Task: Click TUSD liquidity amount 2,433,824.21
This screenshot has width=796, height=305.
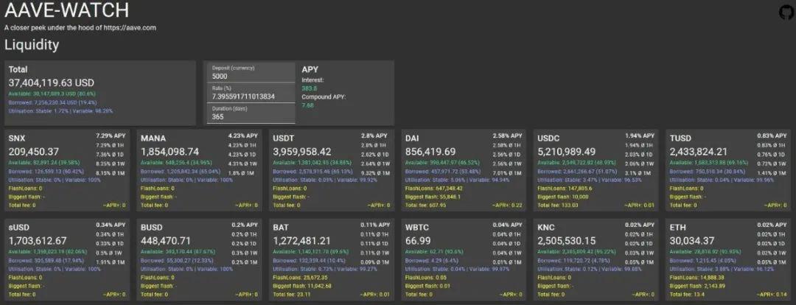Action: point(699,151)
